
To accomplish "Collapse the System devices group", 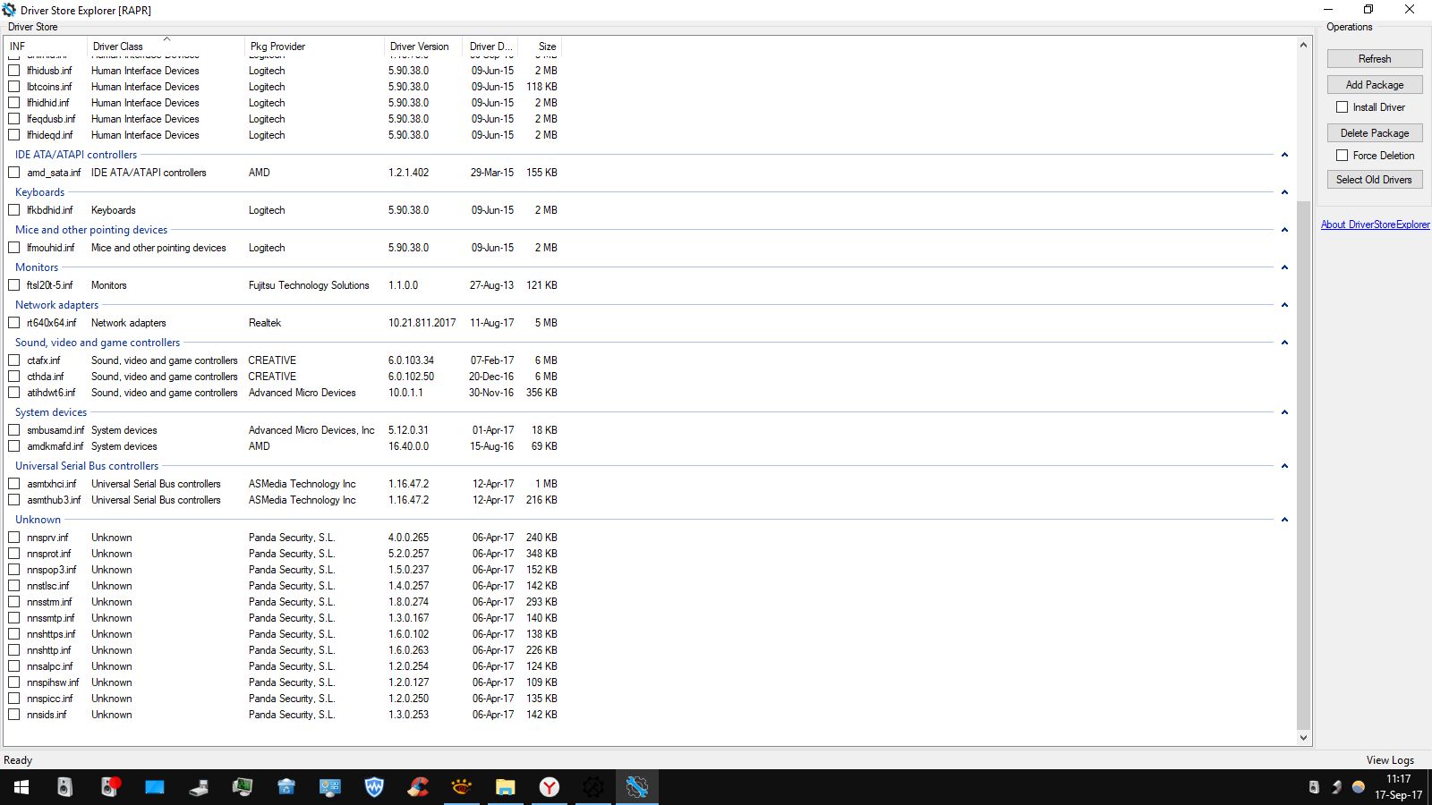I will 1284,412.
